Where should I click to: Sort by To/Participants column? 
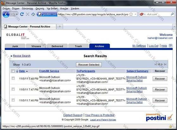pyautogui.click(x=86, y=71)
